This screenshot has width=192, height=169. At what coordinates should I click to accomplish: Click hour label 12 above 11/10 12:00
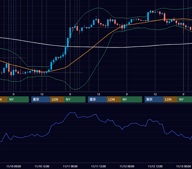[x=42, y=94]
